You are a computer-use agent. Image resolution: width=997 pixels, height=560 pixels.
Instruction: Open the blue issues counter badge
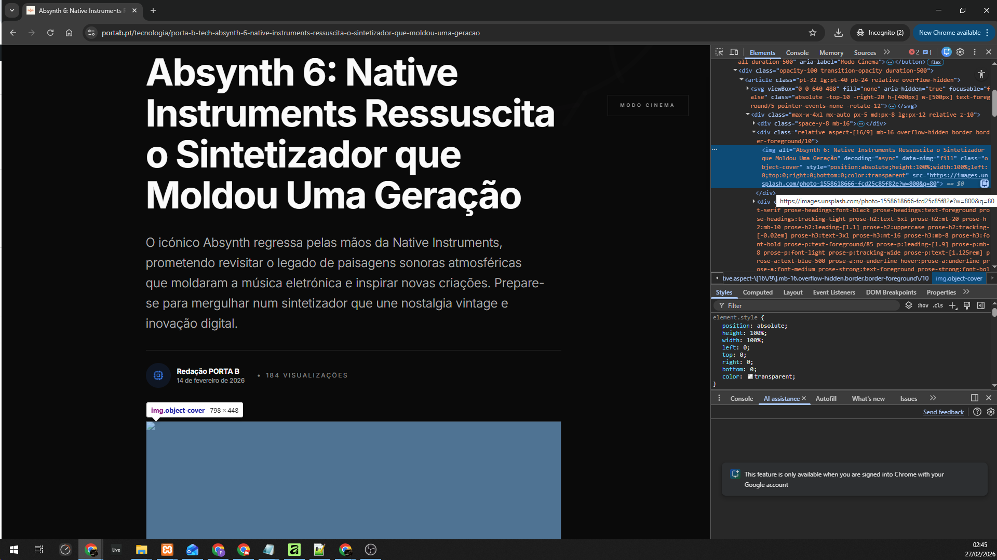(x=927, y=52)
